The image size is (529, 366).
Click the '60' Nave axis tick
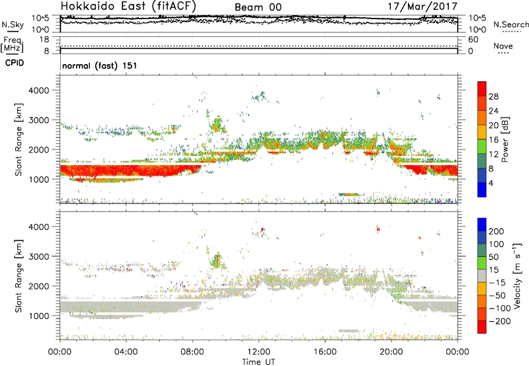473,40
